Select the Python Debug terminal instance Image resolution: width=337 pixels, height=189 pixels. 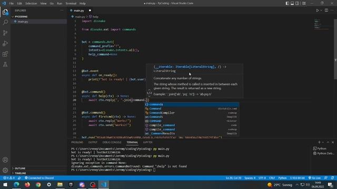323,153
